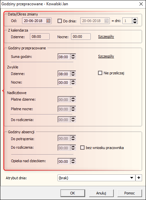Tick the Nie przeliczaj checkbox

tap(100, 73)
